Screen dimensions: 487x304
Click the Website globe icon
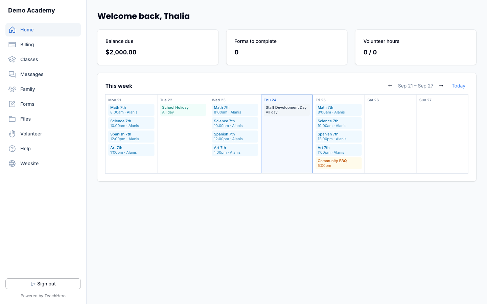pyautogui.click(x=12, y=163)
